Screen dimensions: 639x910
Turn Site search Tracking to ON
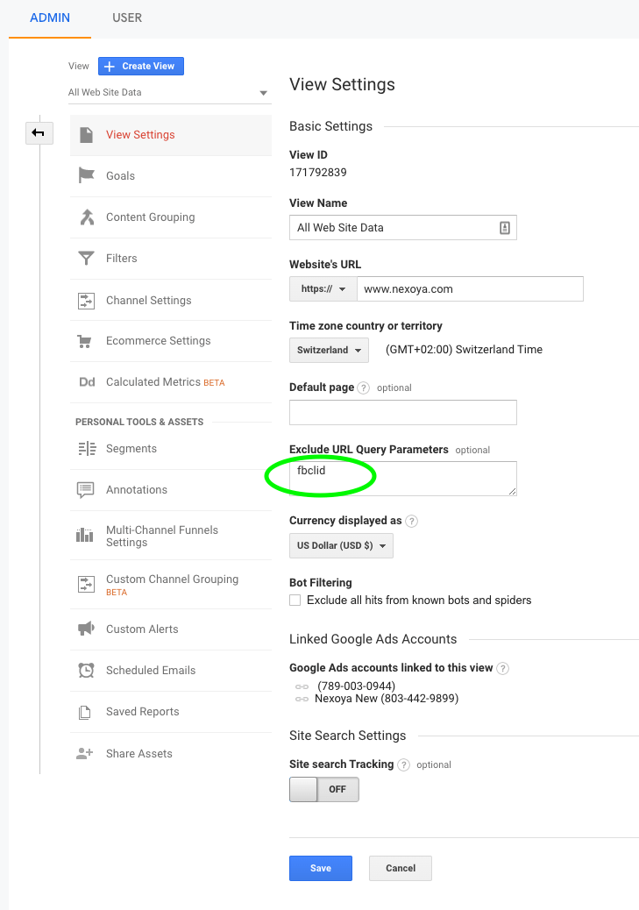pos(302,789)
